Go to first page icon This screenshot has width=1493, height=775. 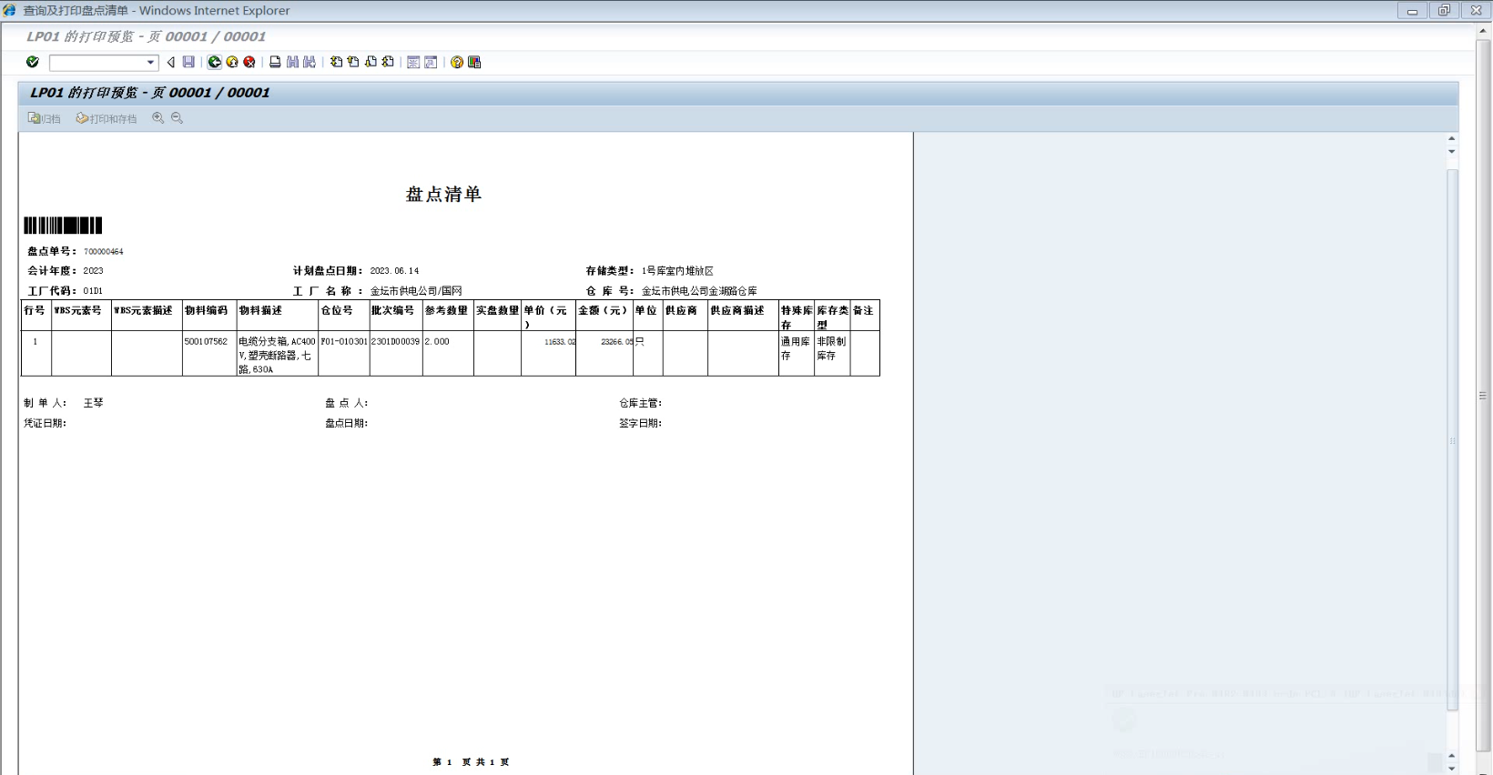(x=336, y=62)
